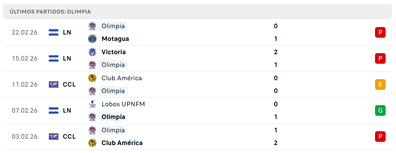Click Honduras flag icon for 15.02.26 match
This screenshot has width=396, height=153.
pyautogui.click(x=54, y=58)
